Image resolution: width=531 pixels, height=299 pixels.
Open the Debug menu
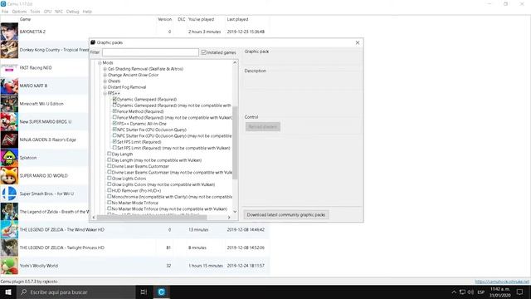pyautogui.click(x=72, y=12)
